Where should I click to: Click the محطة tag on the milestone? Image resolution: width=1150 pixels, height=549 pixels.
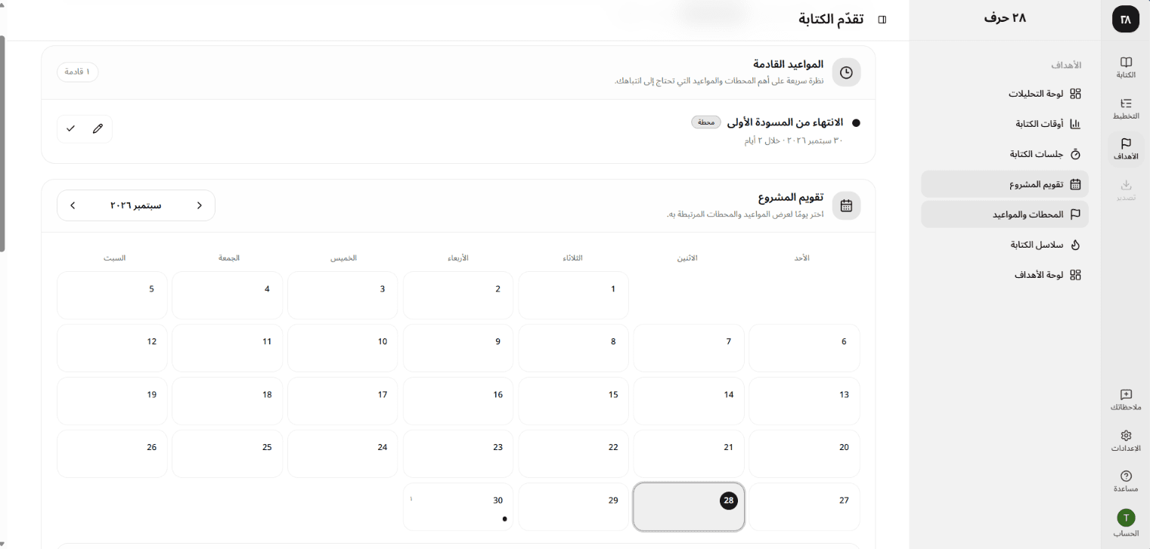(x=706, y=122)
